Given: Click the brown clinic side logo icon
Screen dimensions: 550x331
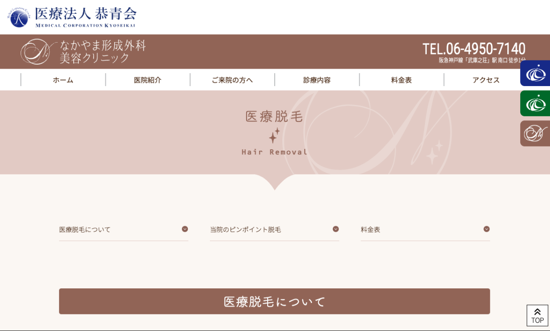Looking at the screenshot, I should click(535, 134).
